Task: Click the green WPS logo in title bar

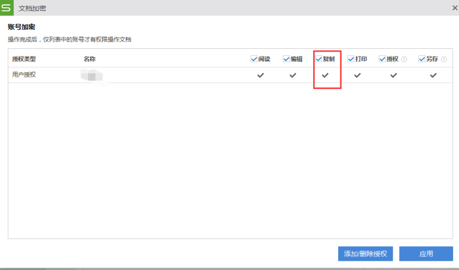Action: coord(7,8)
